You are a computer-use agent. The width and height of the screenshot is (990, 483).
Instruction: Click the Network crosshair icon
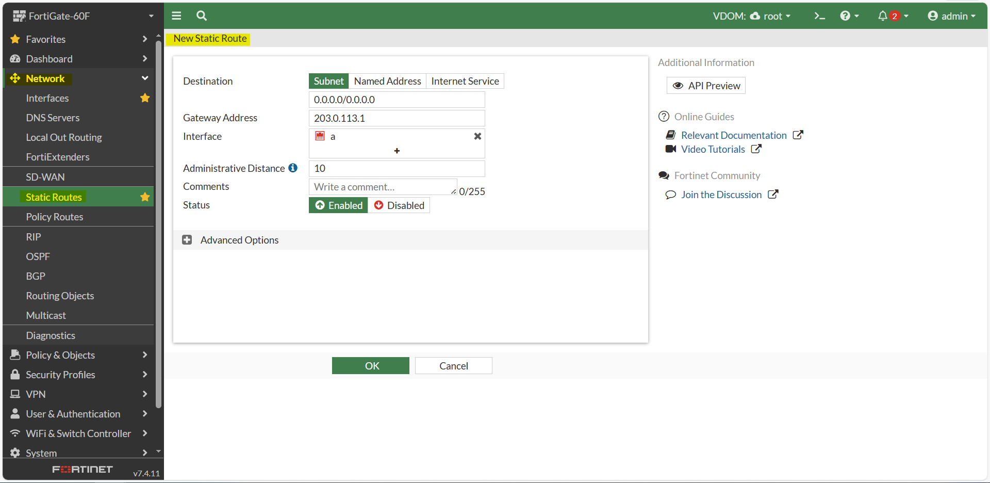[15, 78]
